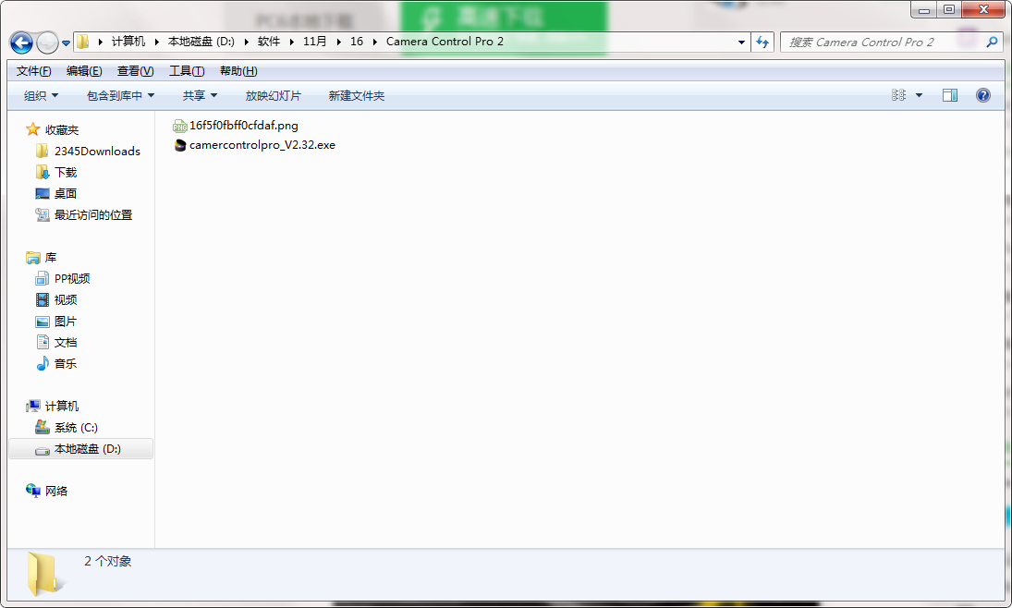Click the folder icon in address bar
This screenshot has height=608, width=1012.
tap(83, 42)
